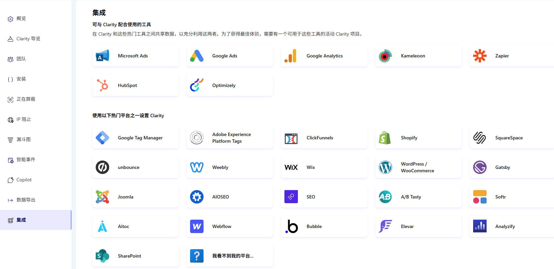Click the 集成 page heading
The image size is (554, 269).
99,13
